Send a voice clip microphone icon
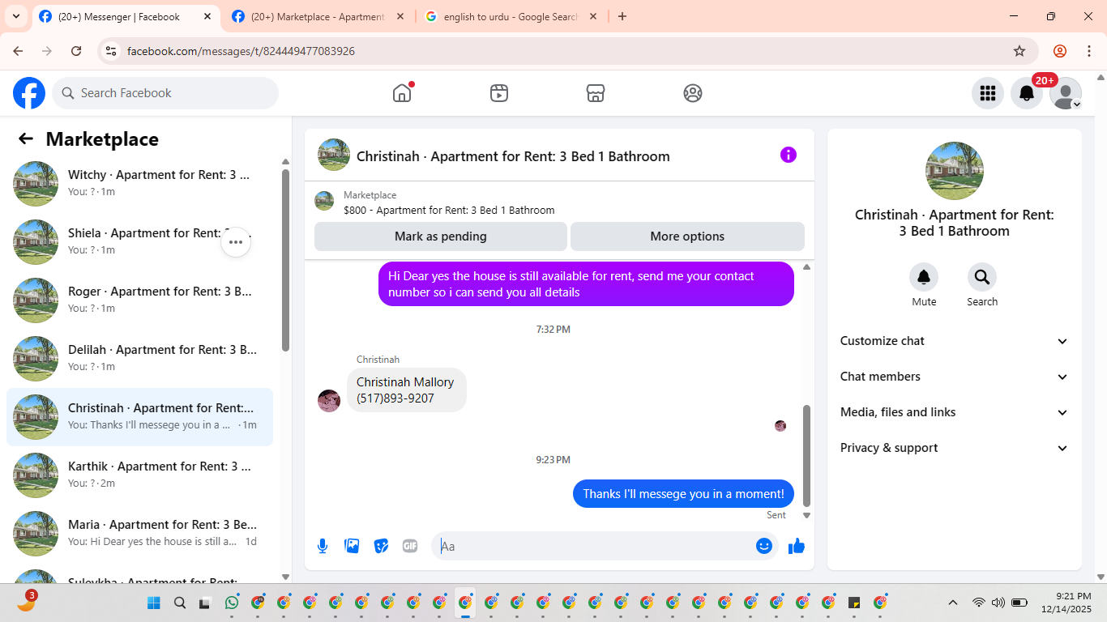 click(323, 546)
